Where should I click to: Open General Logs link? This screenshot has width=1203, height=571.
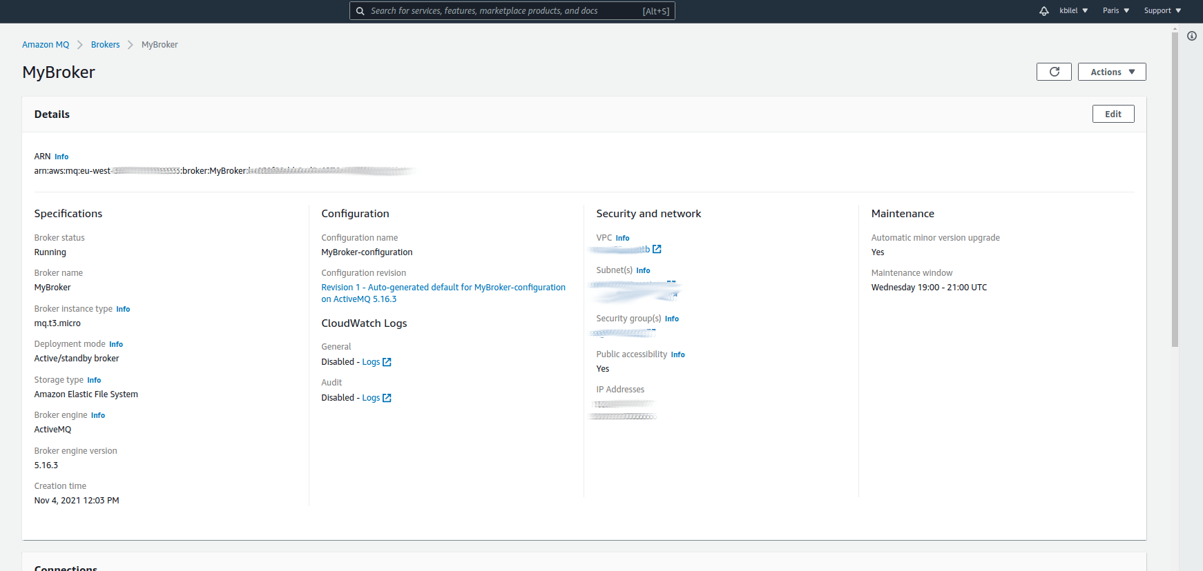pos(371,362)
